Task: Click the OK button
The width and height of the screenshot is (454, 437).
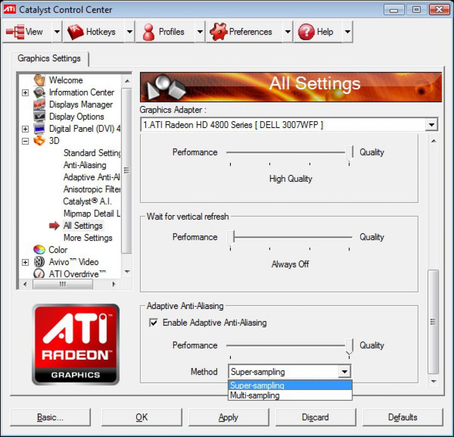Action: click(x=142, y=417)
